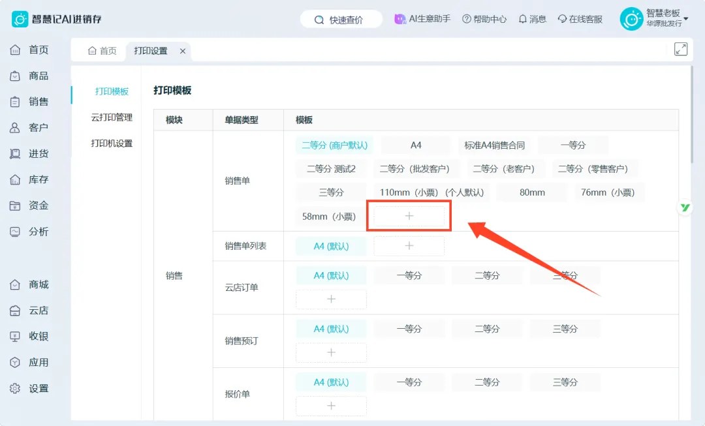Add a new 销售单 template
The height and width of the screenshot is (426, 705).
(x=409, y=216)
